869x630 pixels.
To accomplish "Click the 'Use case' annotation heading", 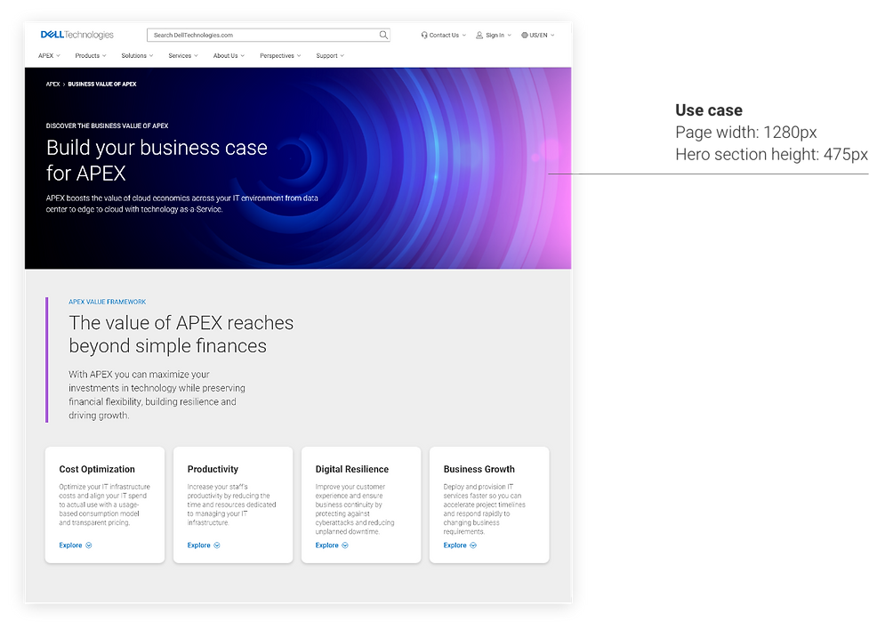I will (709, 109).
